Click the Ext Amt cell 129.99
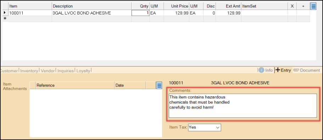 [228, 13]
